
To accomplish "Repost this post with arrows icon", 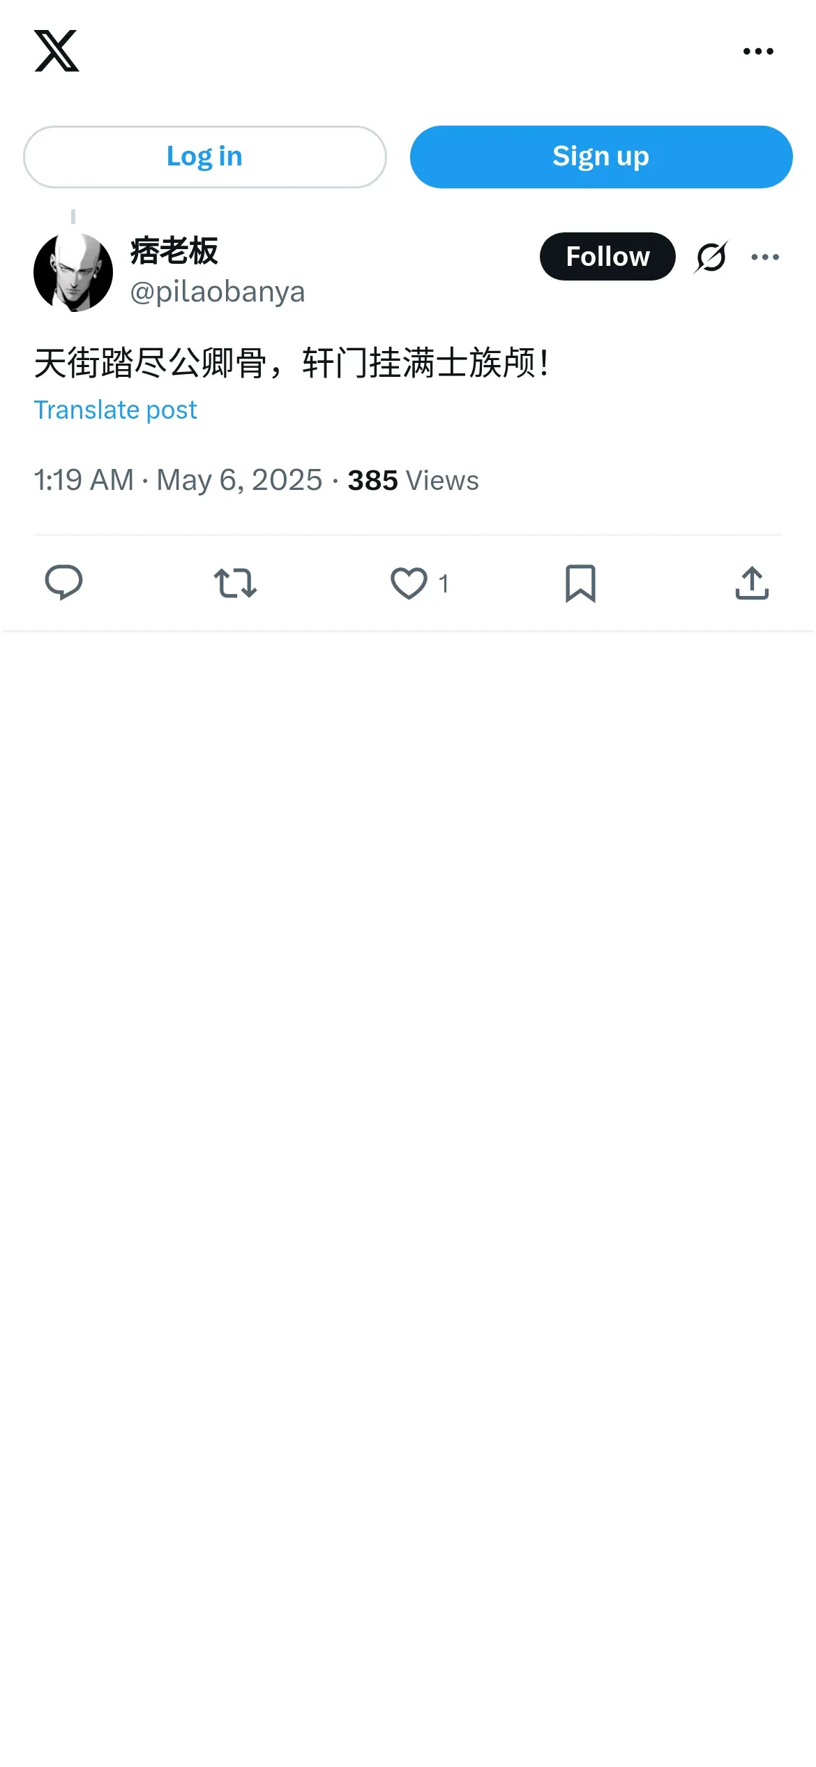I will [235, 583].
